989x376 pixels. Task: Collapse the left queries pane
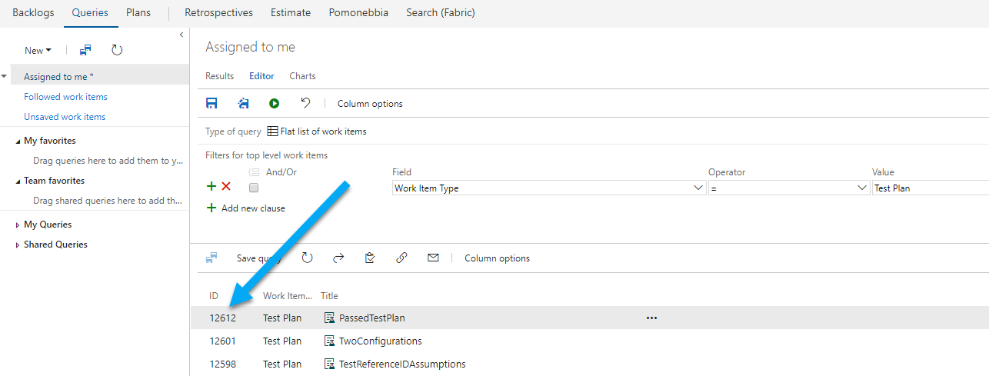(181, 35)
